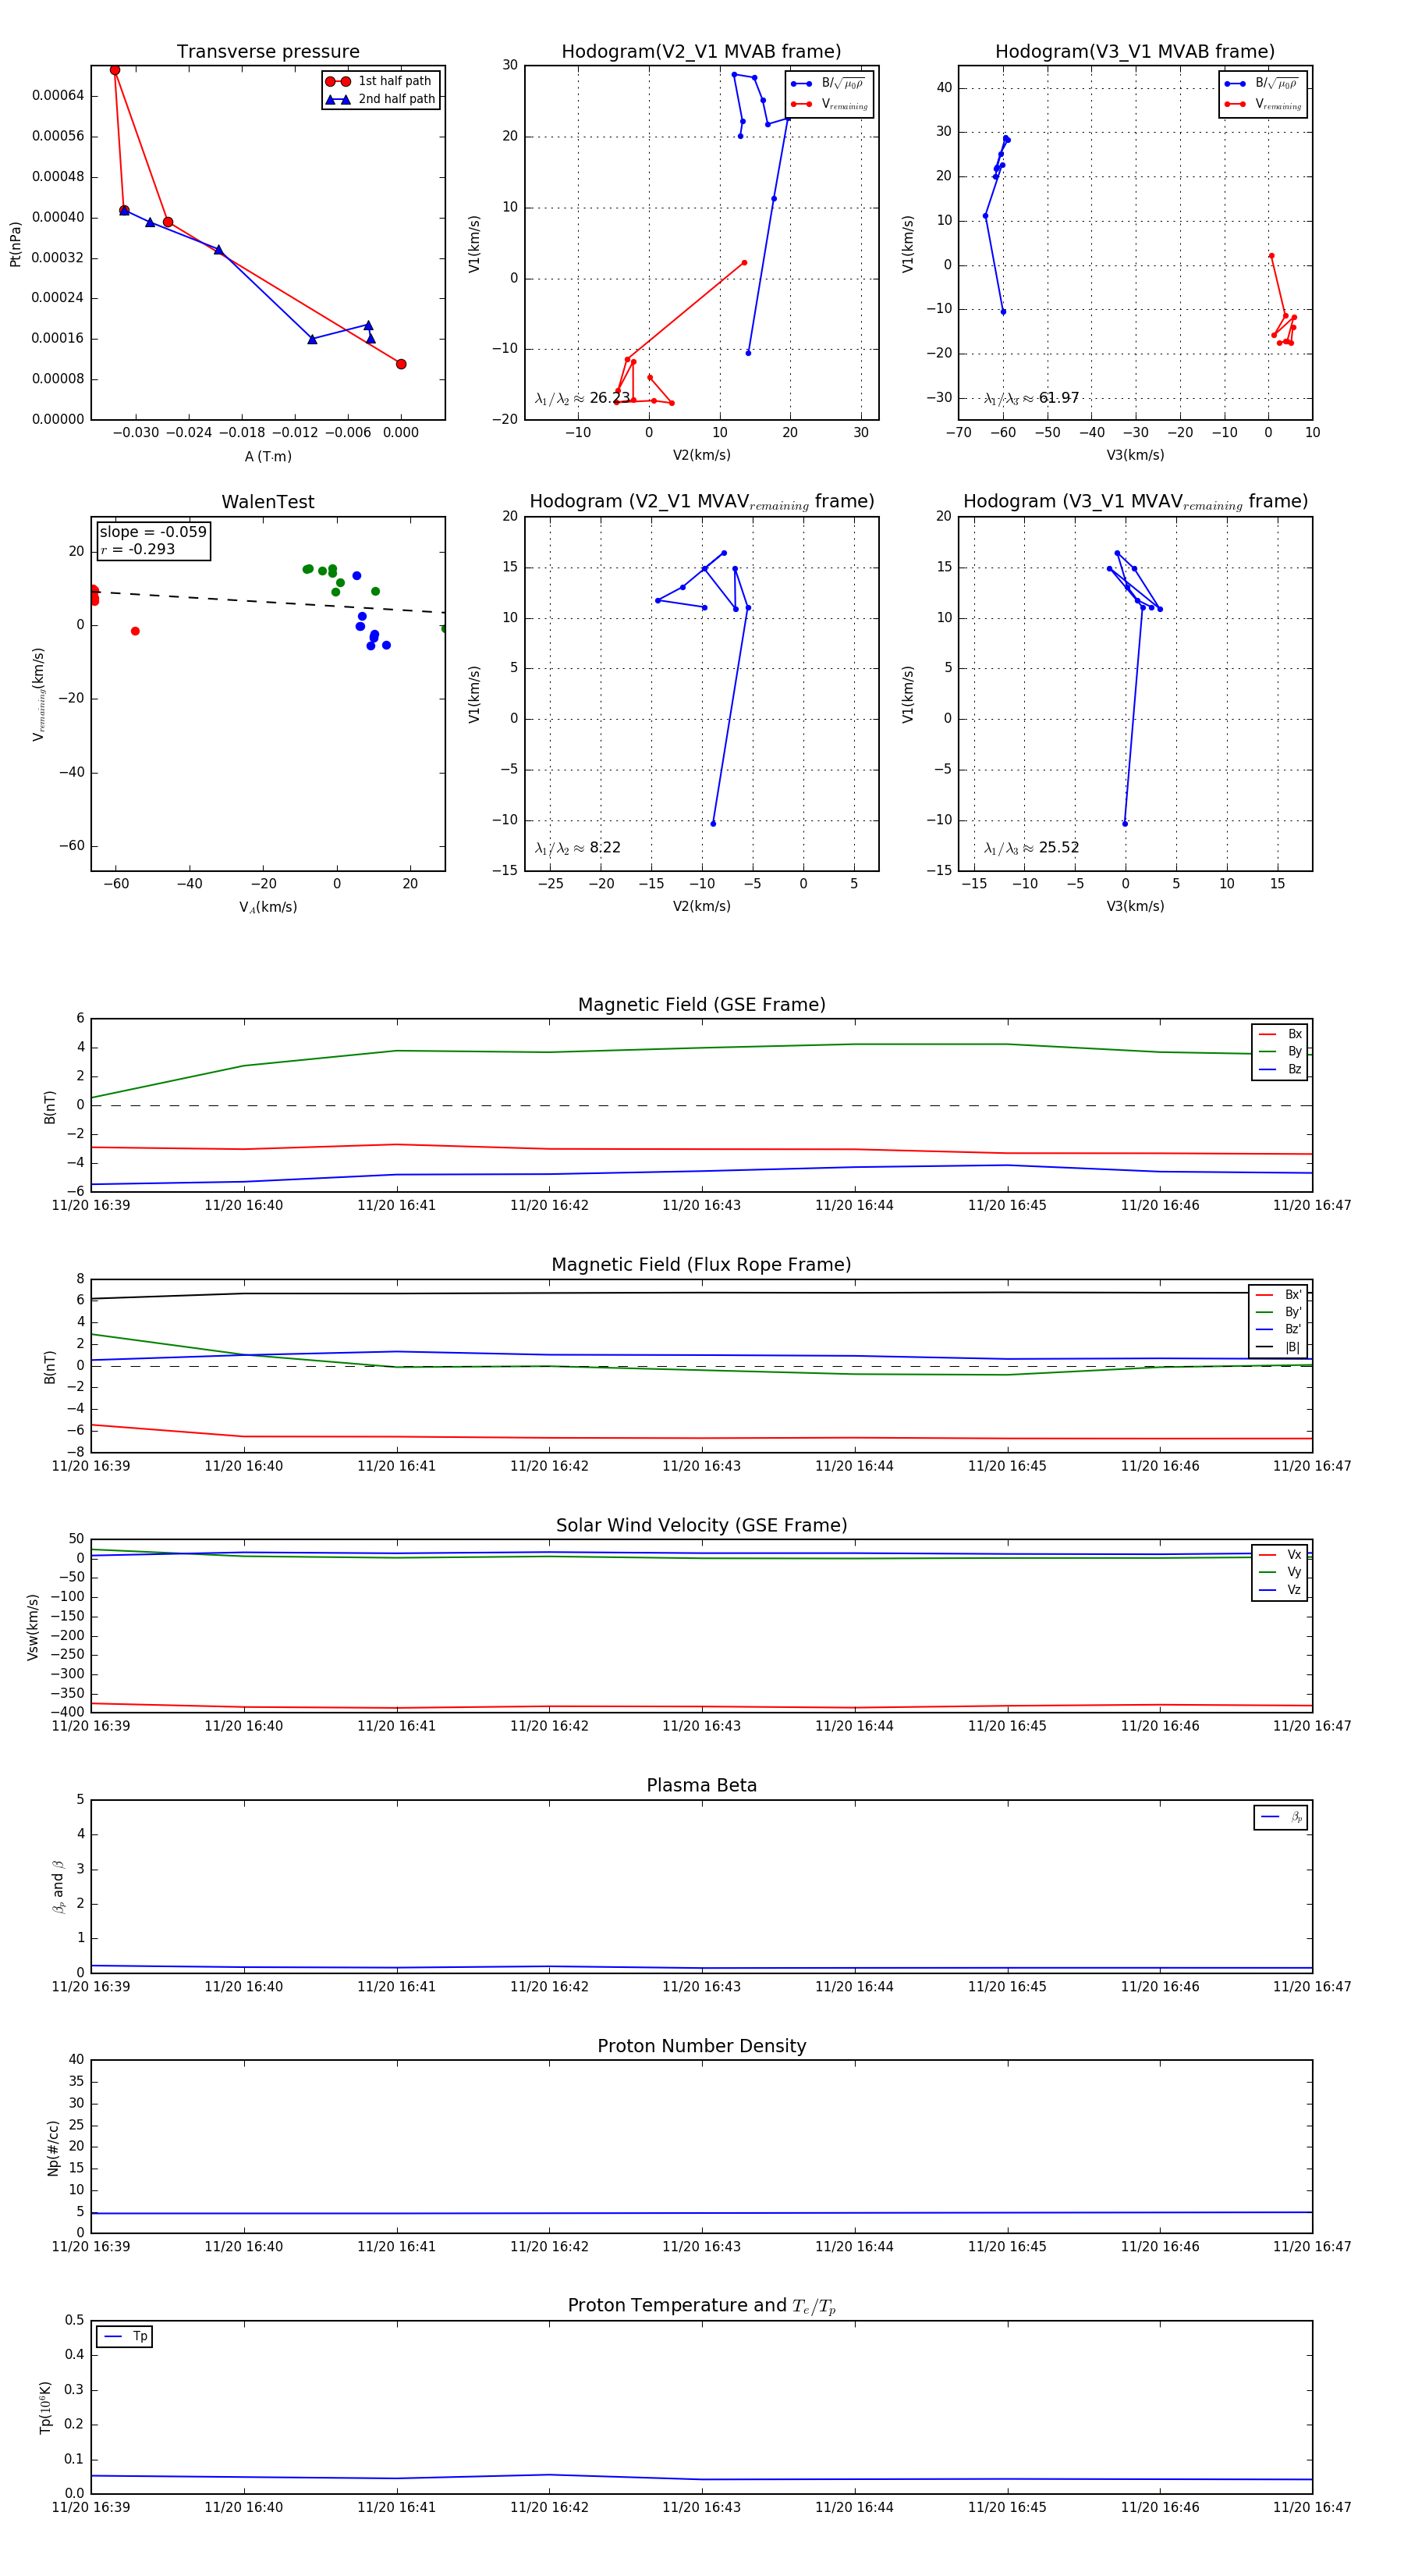Select the '|B|' legend entry

point(1278,1347)
